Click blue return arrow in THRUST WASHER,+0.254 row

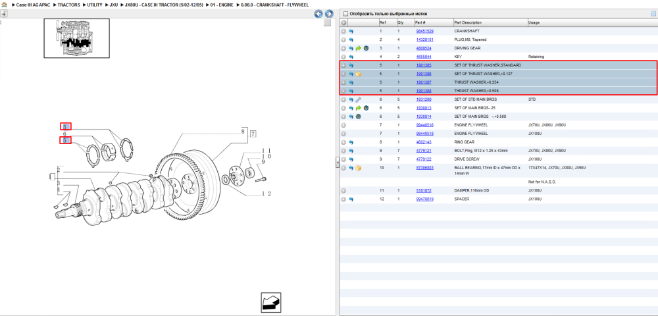click(351, 82)
